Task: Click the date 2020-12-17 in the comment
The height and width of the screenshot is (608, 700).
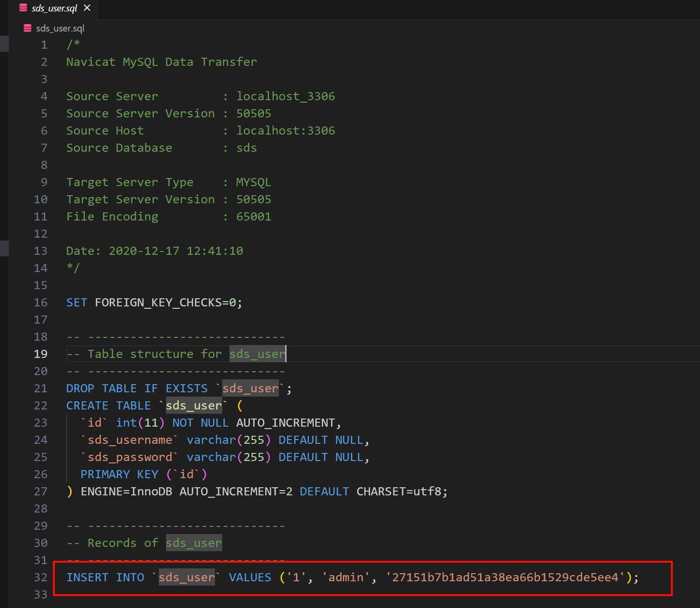Action: tap(144, 251)
